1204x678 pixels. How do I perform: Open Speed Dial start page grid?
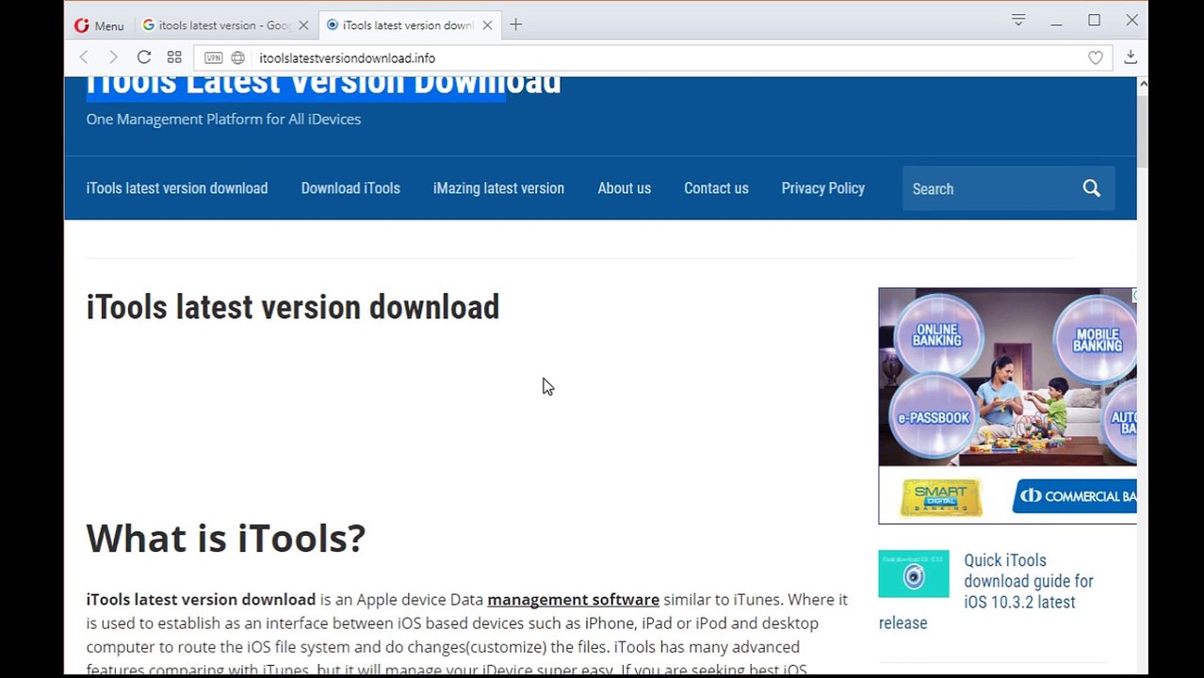click(174, 57)
